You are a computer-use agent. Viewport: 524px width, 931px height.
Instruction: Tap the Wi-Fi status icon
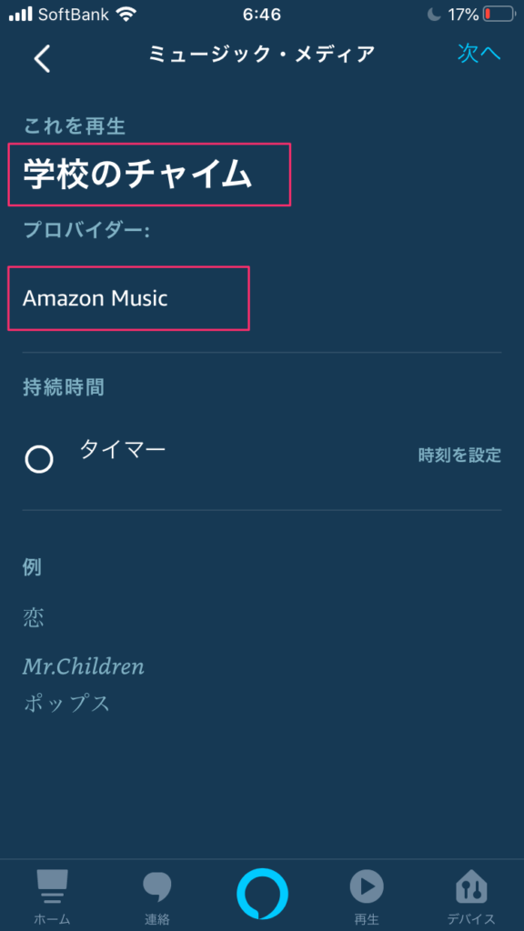pyautogui.click(x=126, y=15)
